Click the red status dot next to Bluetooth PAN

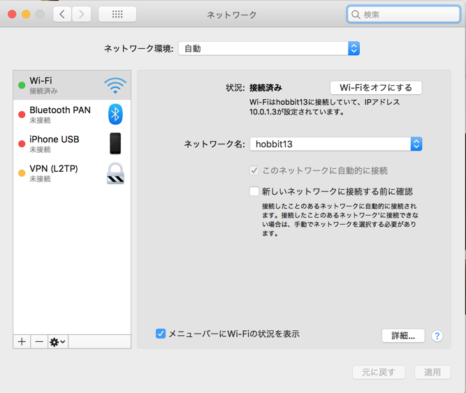pyautogui.click(x=22, y=114)
